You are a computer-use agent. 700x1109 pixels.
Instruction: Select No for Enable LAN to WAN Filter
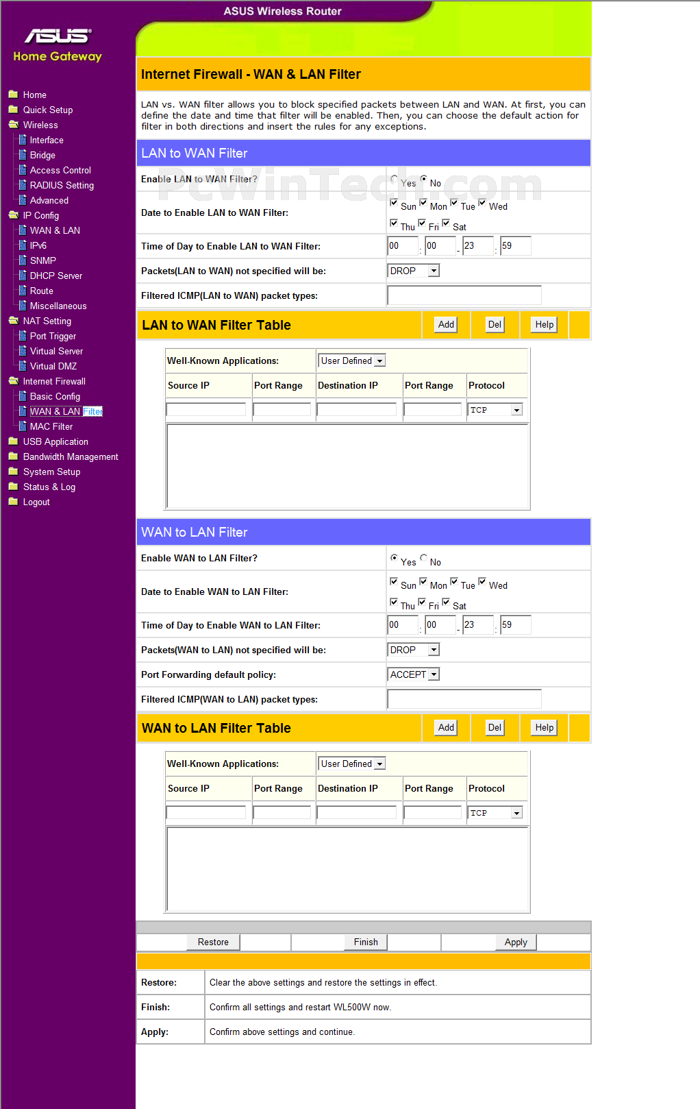tap(423, 179)
